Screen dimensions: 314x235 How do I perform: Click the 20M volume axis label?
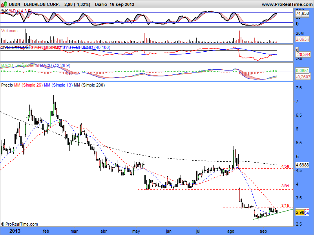[x=300, y=33]
